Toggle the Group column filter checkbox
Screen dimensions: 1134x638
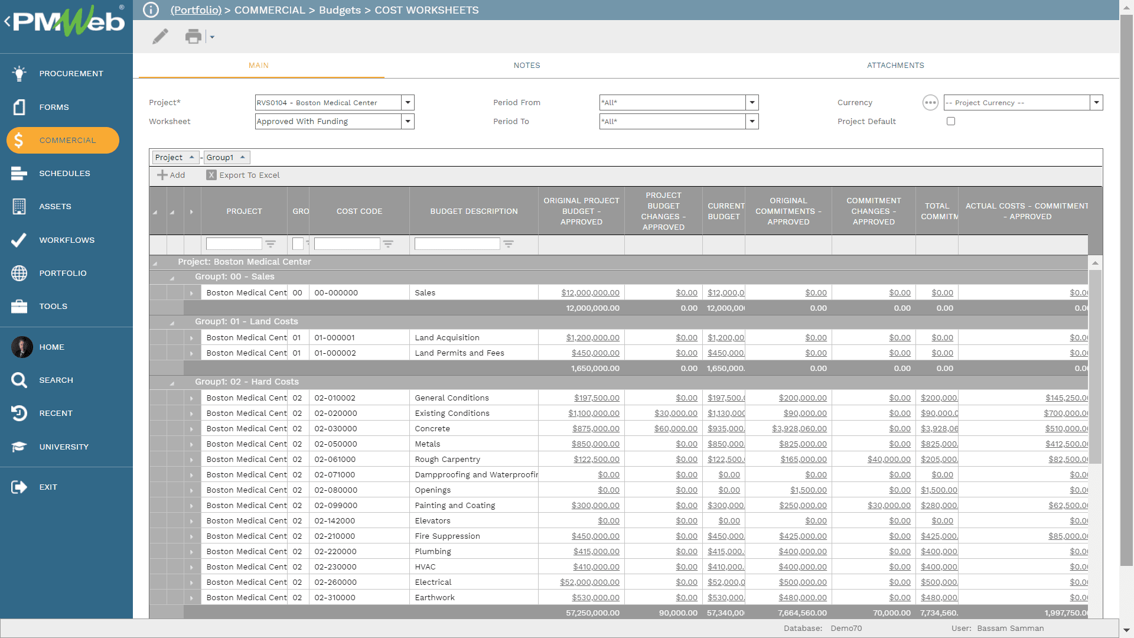tap(298, 243)
